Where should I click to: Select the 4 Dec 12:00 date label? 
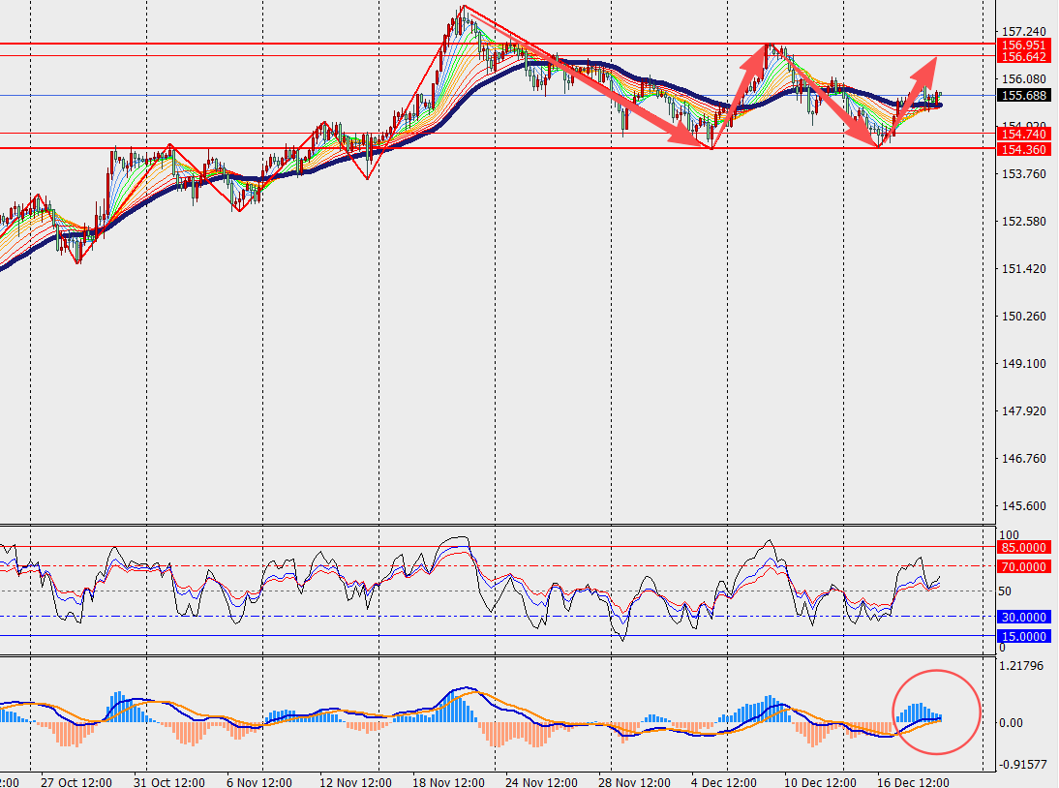coord(725,781)
